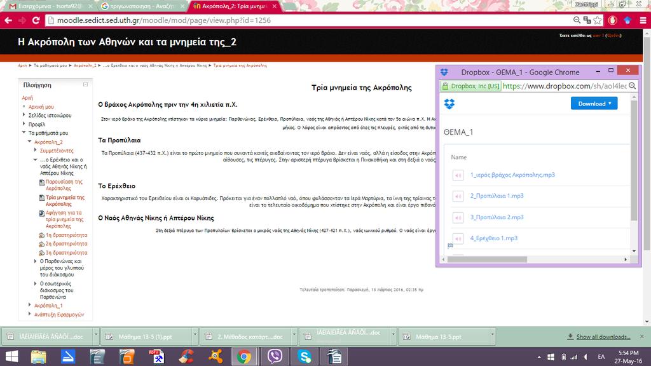Open File Explorer from the taskbar
This screenshot has width=651, height=366.
coord(38,356)
